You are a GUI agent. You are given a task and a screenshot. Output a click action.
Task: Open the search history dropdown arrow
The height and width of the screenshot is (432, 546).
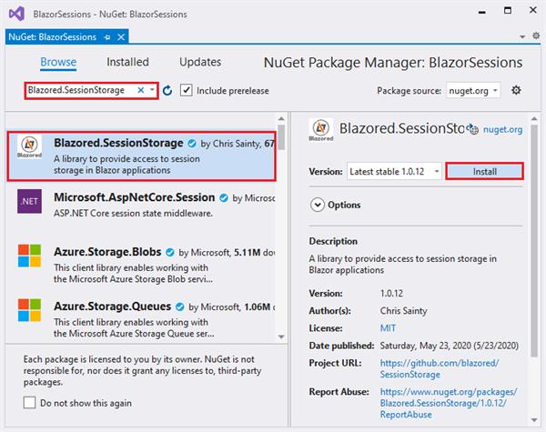(x=152, y=90)
